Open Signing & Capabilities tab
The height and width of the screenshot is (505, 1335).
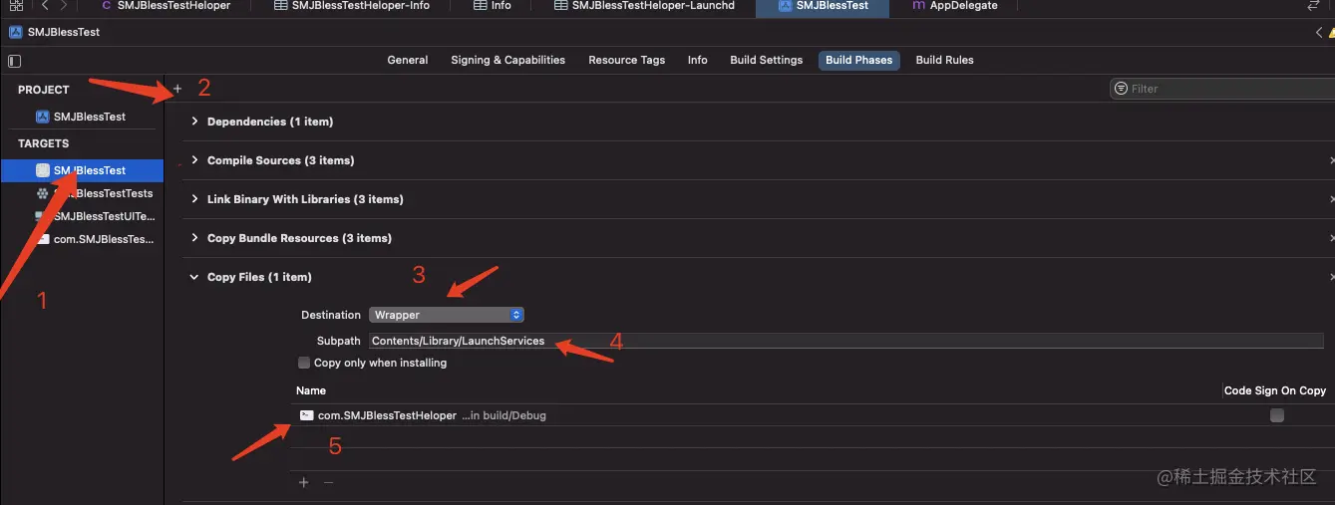pos(507,60)
